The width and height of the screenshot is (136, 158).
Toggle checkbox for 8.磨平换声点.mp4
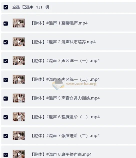point(6,155)
